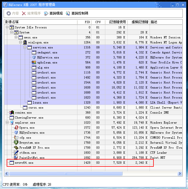Click the EQSecure shield icon in title bar
The height and width of the screenshot is (189, 188).
pyautogui.click(x=5, y=5)
